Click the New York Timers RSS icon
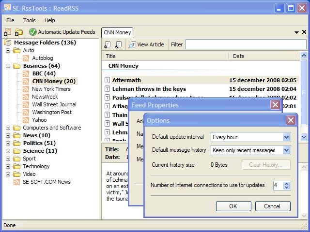The height and width of the screenshot is (232, 310). point(26,89)
